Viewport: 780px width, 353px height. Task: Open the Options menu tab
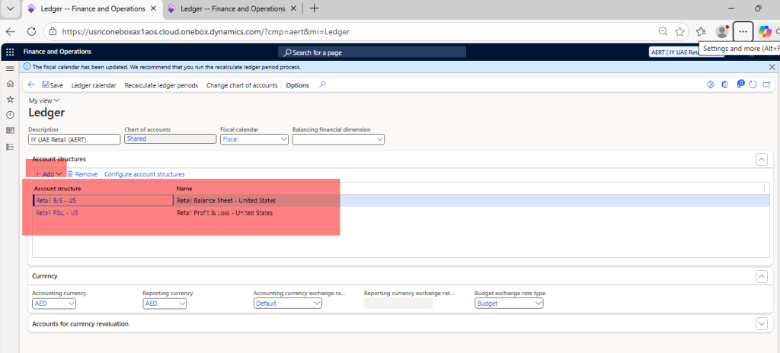click(297, 85)
